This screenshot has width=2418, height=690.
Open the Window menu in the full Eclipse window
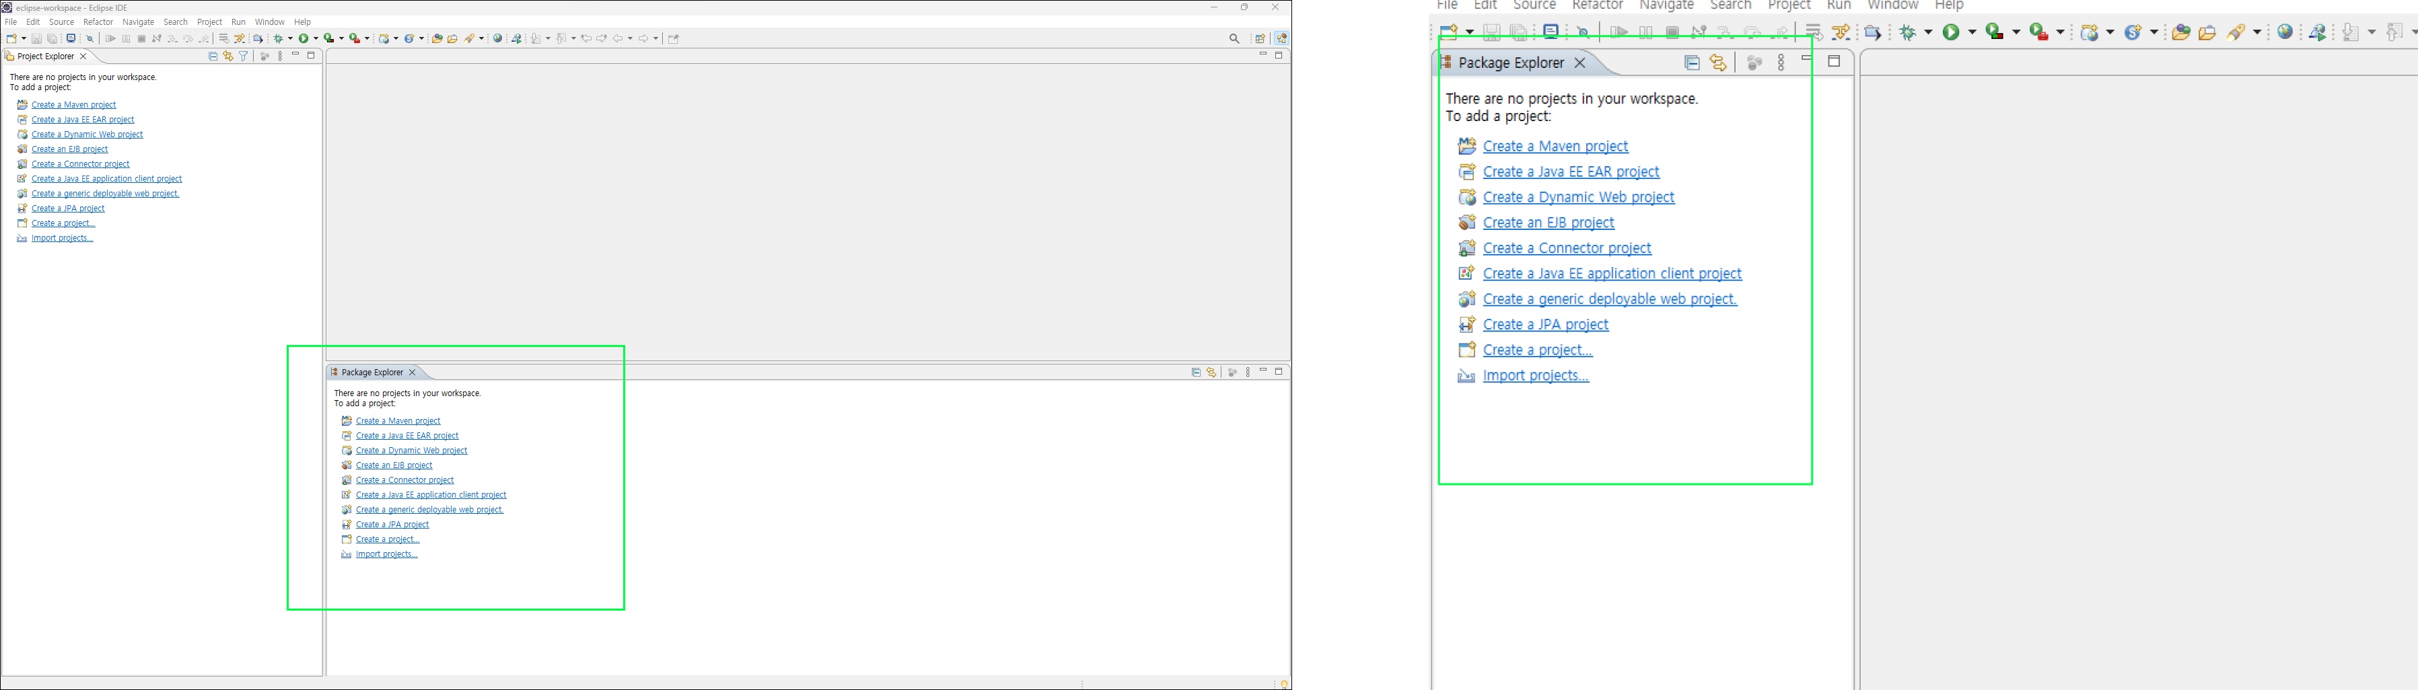[269, 22]
